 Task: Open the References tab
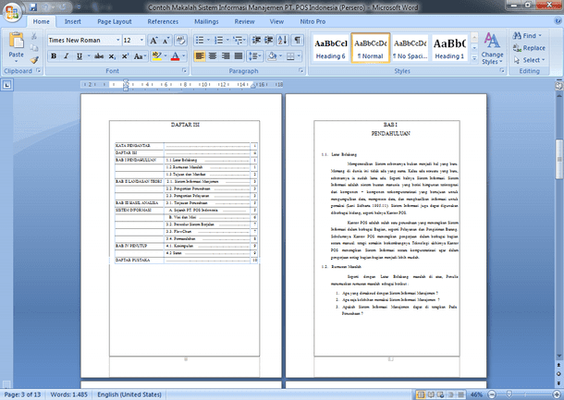point(163,21)
